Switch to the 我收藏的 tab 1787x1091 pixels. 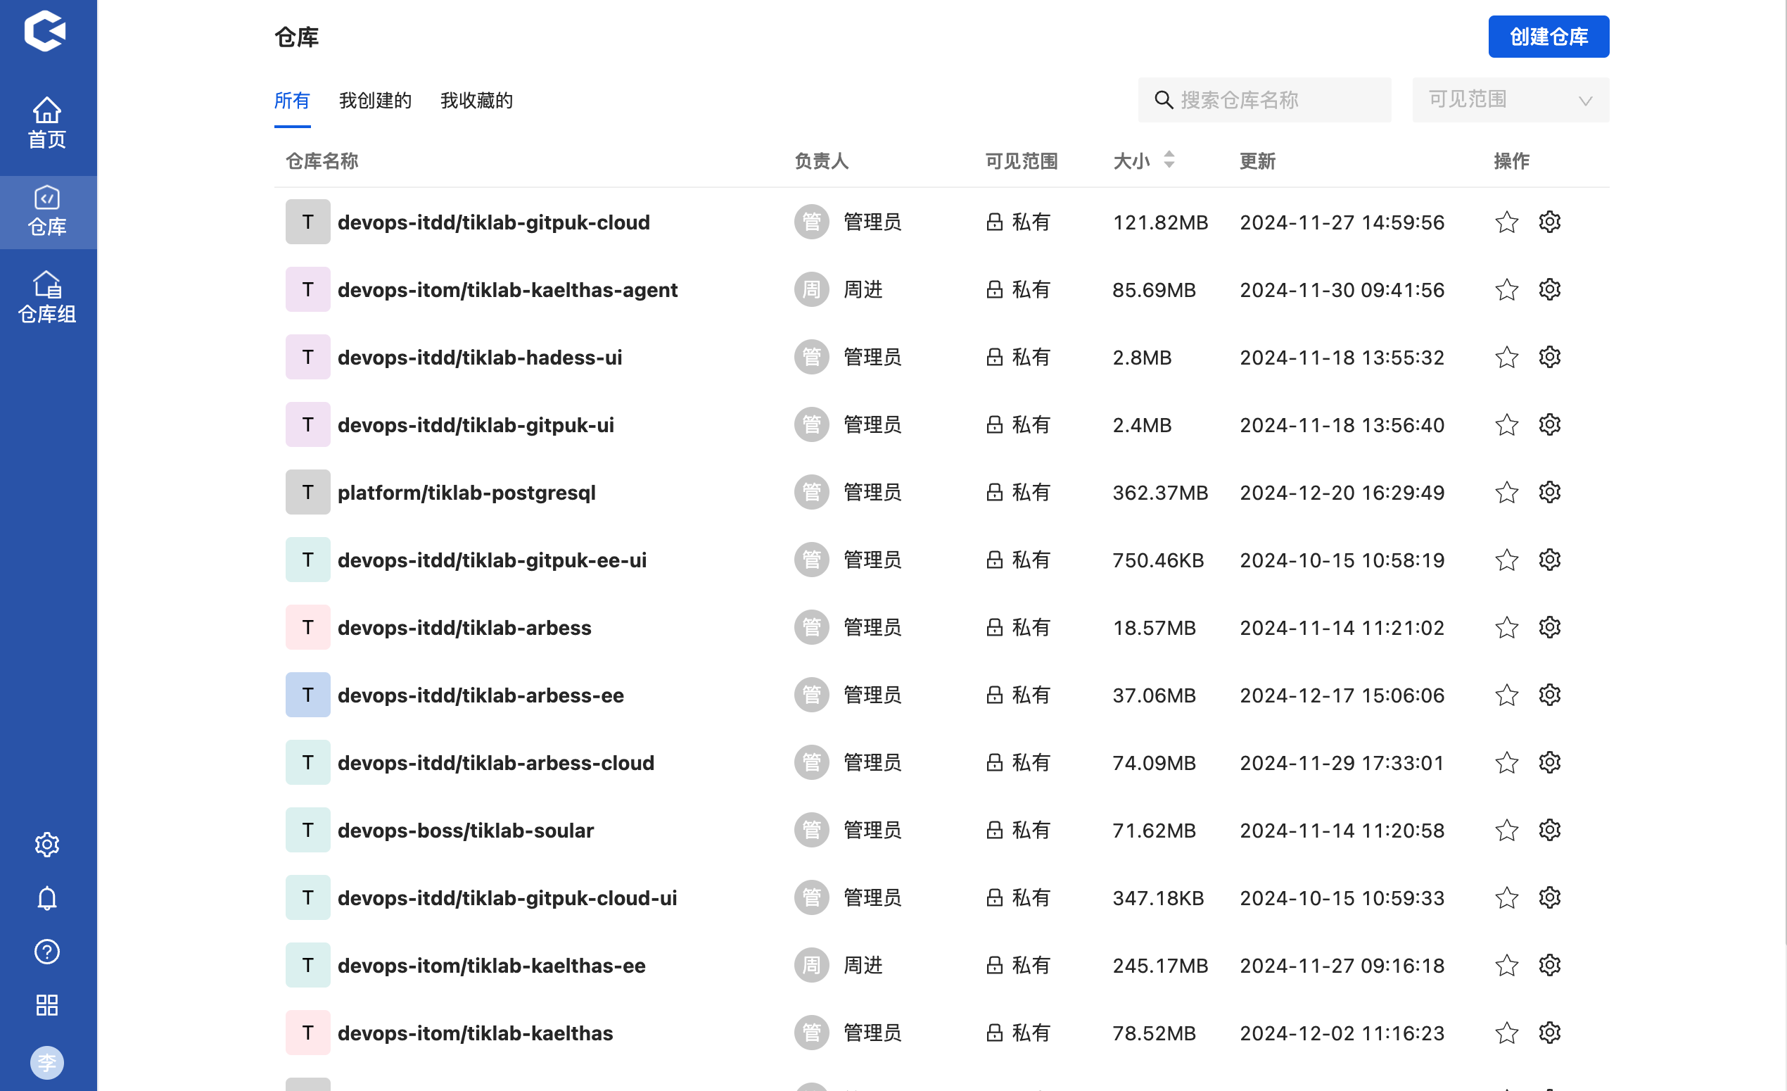click(x=476, y=100)
